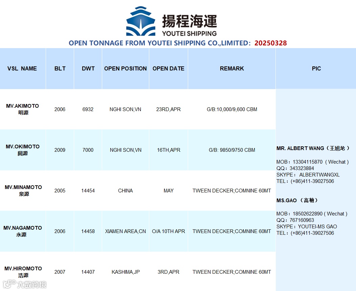Select vessel name MV.MINAMOTO
Screen dimensions: 356x291
[23, 187]
